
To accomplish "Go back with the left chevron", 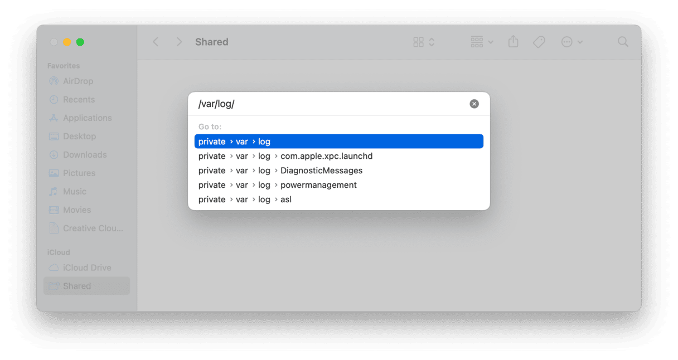I will [x=156, y=42].
